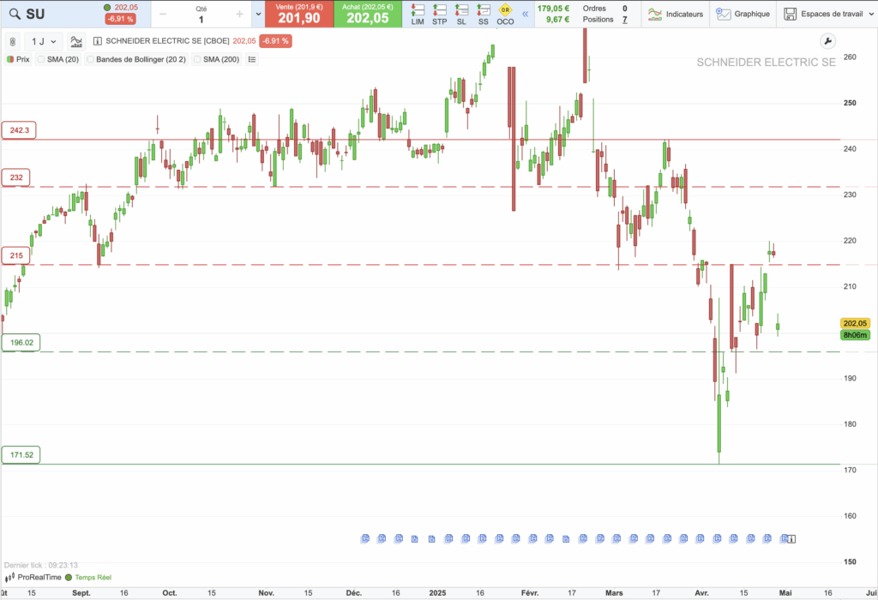
Task: Click the info icon after the last news marker
Action: point(791,539)
